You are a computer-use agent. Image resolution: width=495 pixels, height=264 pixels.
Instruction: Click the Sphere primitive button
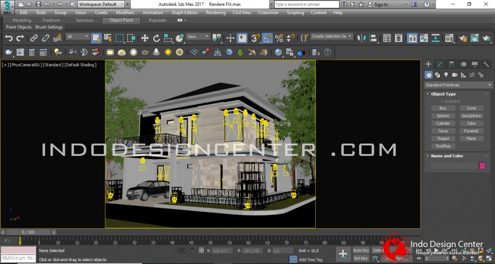tap(443, 116)
